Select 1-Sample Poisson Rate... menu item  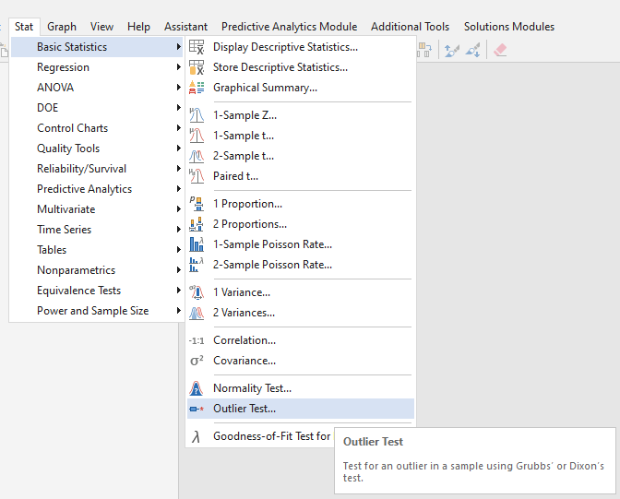301,244
